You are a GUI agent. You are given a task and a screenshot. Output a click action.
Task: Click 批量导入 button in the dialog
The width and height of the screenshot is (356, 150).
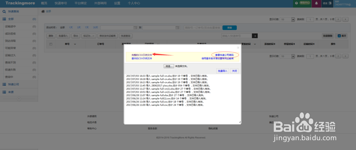(222, 71)
